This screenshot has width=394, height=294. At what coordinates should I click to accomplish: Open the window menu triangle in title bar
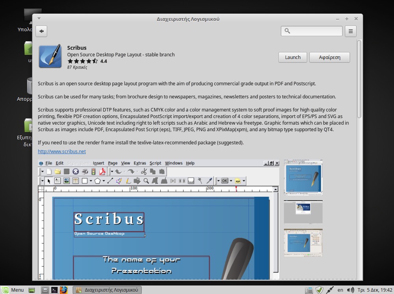point(39,18)
